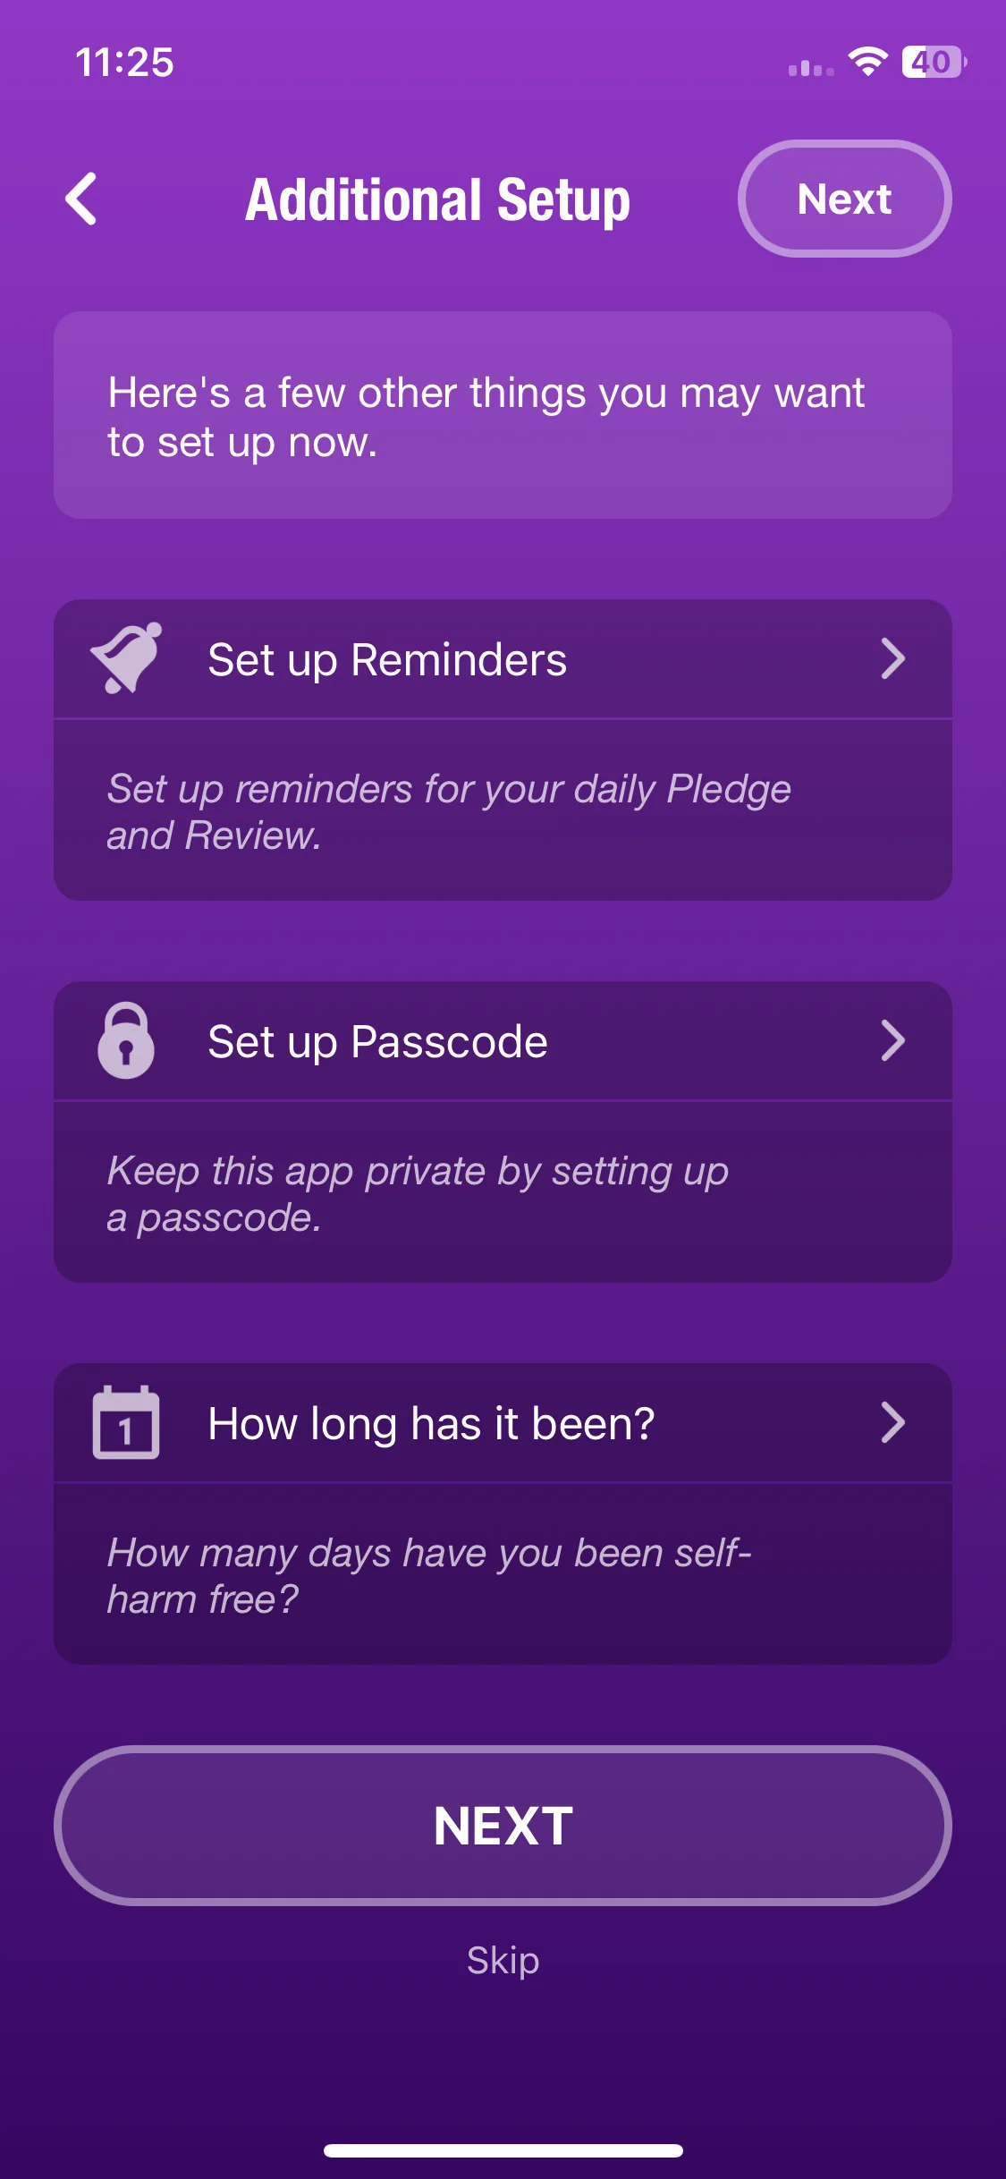This screenshot has height=2179, width=1006.
Task: Check the Wi-Fi status icon
Action: coord(867,62)
